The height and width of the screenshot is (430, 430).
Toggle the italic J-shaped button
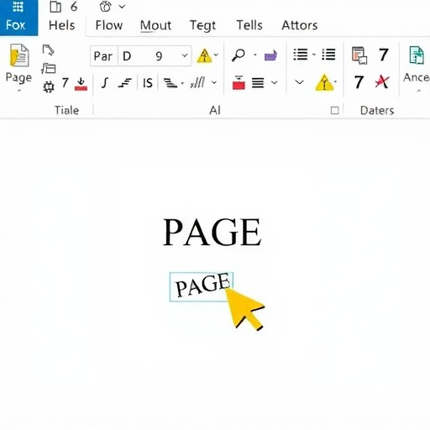tap(105, 83)
